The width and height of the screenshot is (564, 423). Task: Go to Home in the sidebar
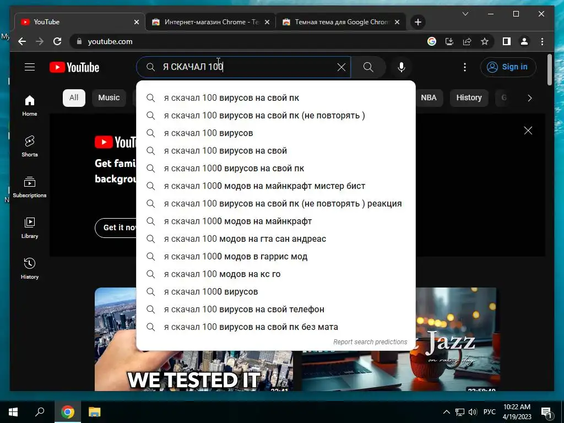click(x=30, y=106)
